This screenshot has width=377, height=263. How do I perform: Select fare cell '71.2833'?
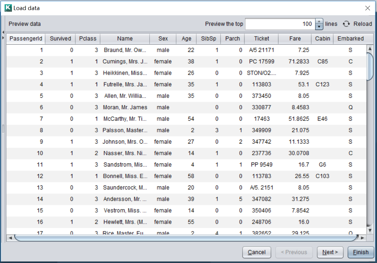[295, 61]
